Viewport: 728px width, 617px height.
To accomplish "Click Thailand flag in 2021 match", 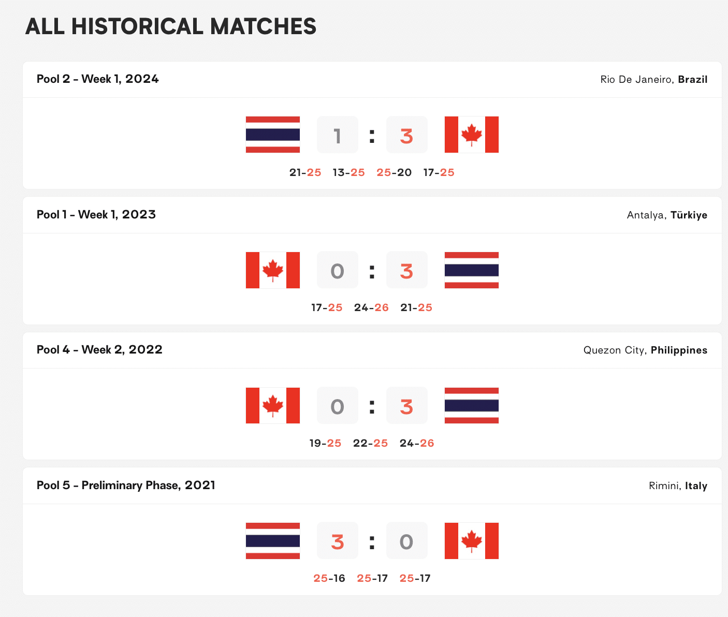I will tap(273, 541).
